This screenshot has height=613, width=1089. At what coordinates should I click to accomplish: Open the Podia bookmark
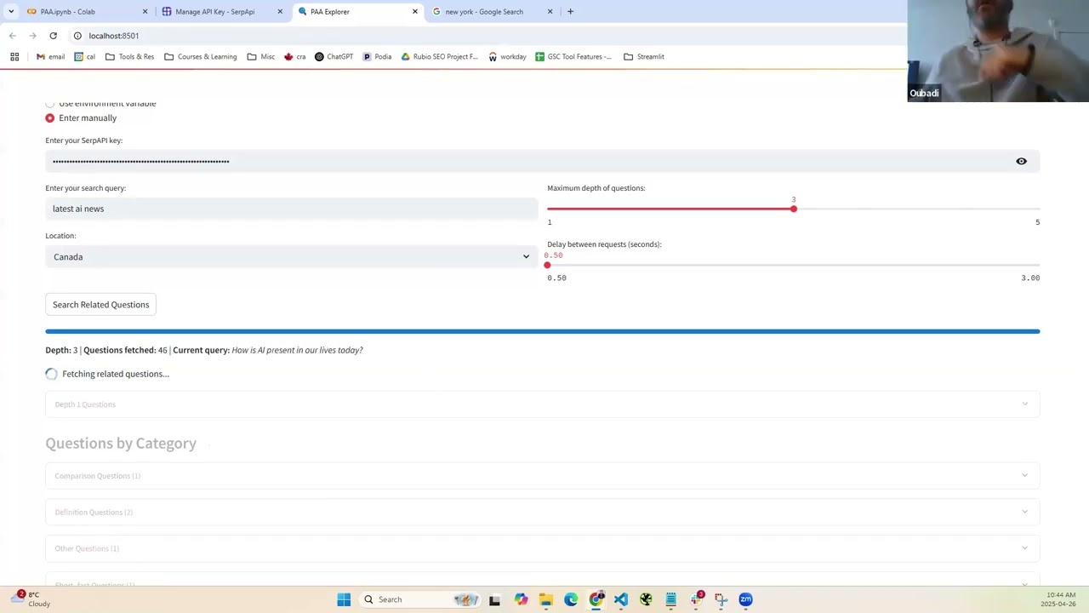pos(377,56)
